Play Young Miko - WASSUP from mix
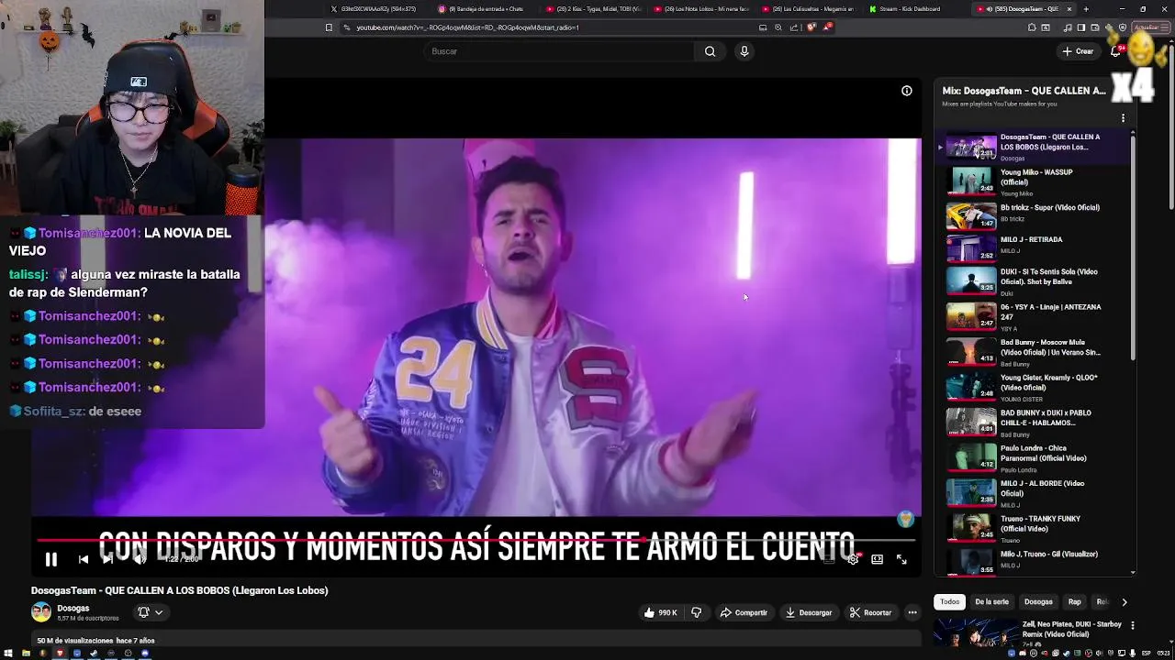This screenshot has height=660, width=1175. pyautogui.click(x=1033, y=181)
